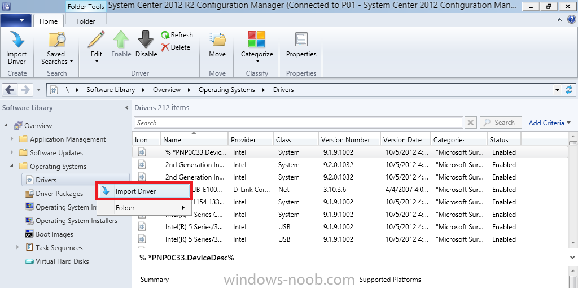Image resolution: width=578 pixels, height=288 pixels.
Task: Click the Move folder icon
Action: (217, 39)
